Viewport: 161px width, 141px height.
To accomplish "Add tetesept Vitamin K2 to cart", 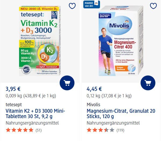I will tap(67, 83).
